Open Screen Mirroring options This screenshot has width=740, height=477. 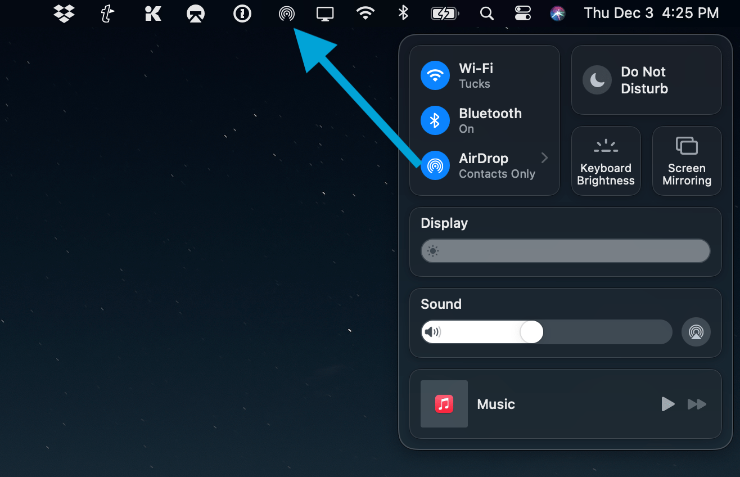pos(687,160)
